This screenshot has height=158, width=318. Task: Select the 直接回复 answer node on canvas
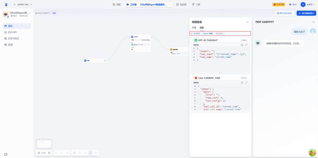179,51
